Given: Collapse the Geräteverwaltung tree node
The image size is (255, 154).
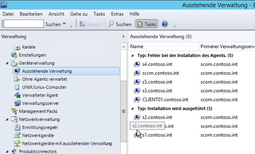Looking at the screenshot, I should [x=7, y=63].
